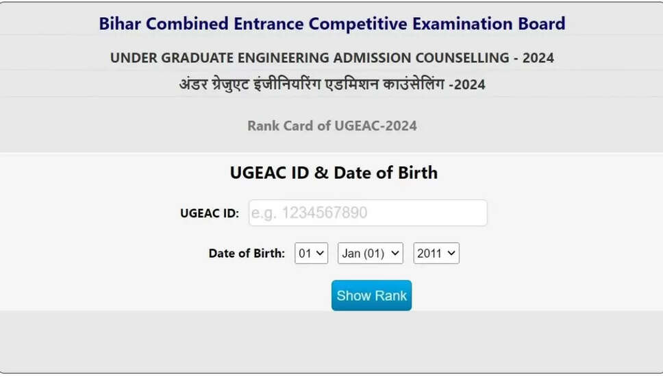Click the Under Graduate Engineering Admission Counselling heading
Screen dimensions: 663x377
click(331, 58)
